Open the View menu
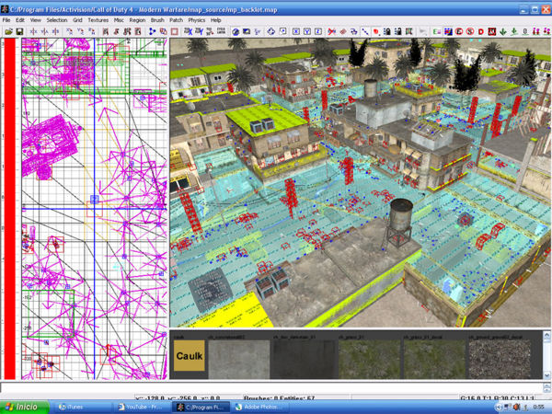Screen dimensions: 552x414 point(36,20)
